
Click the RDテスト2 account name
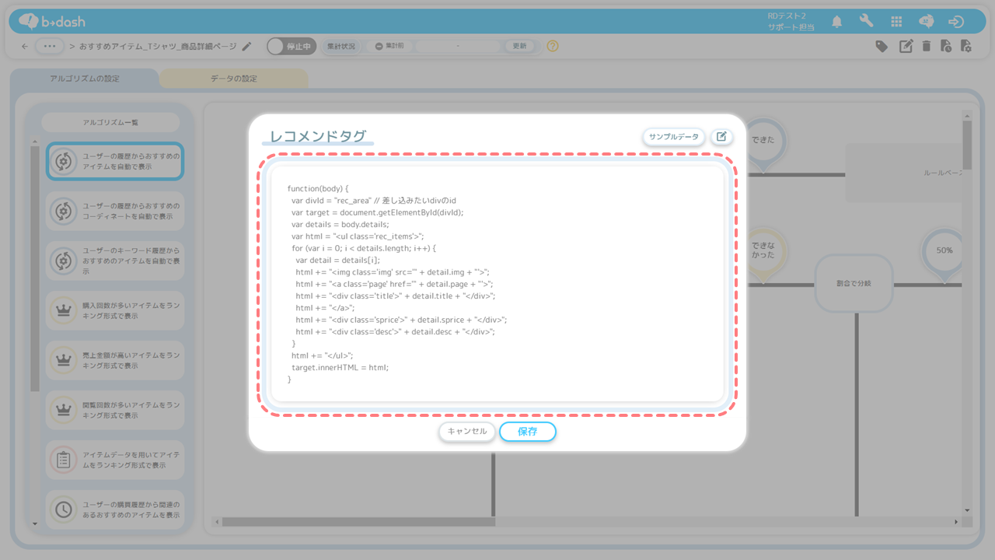click(x=787, y=16)
